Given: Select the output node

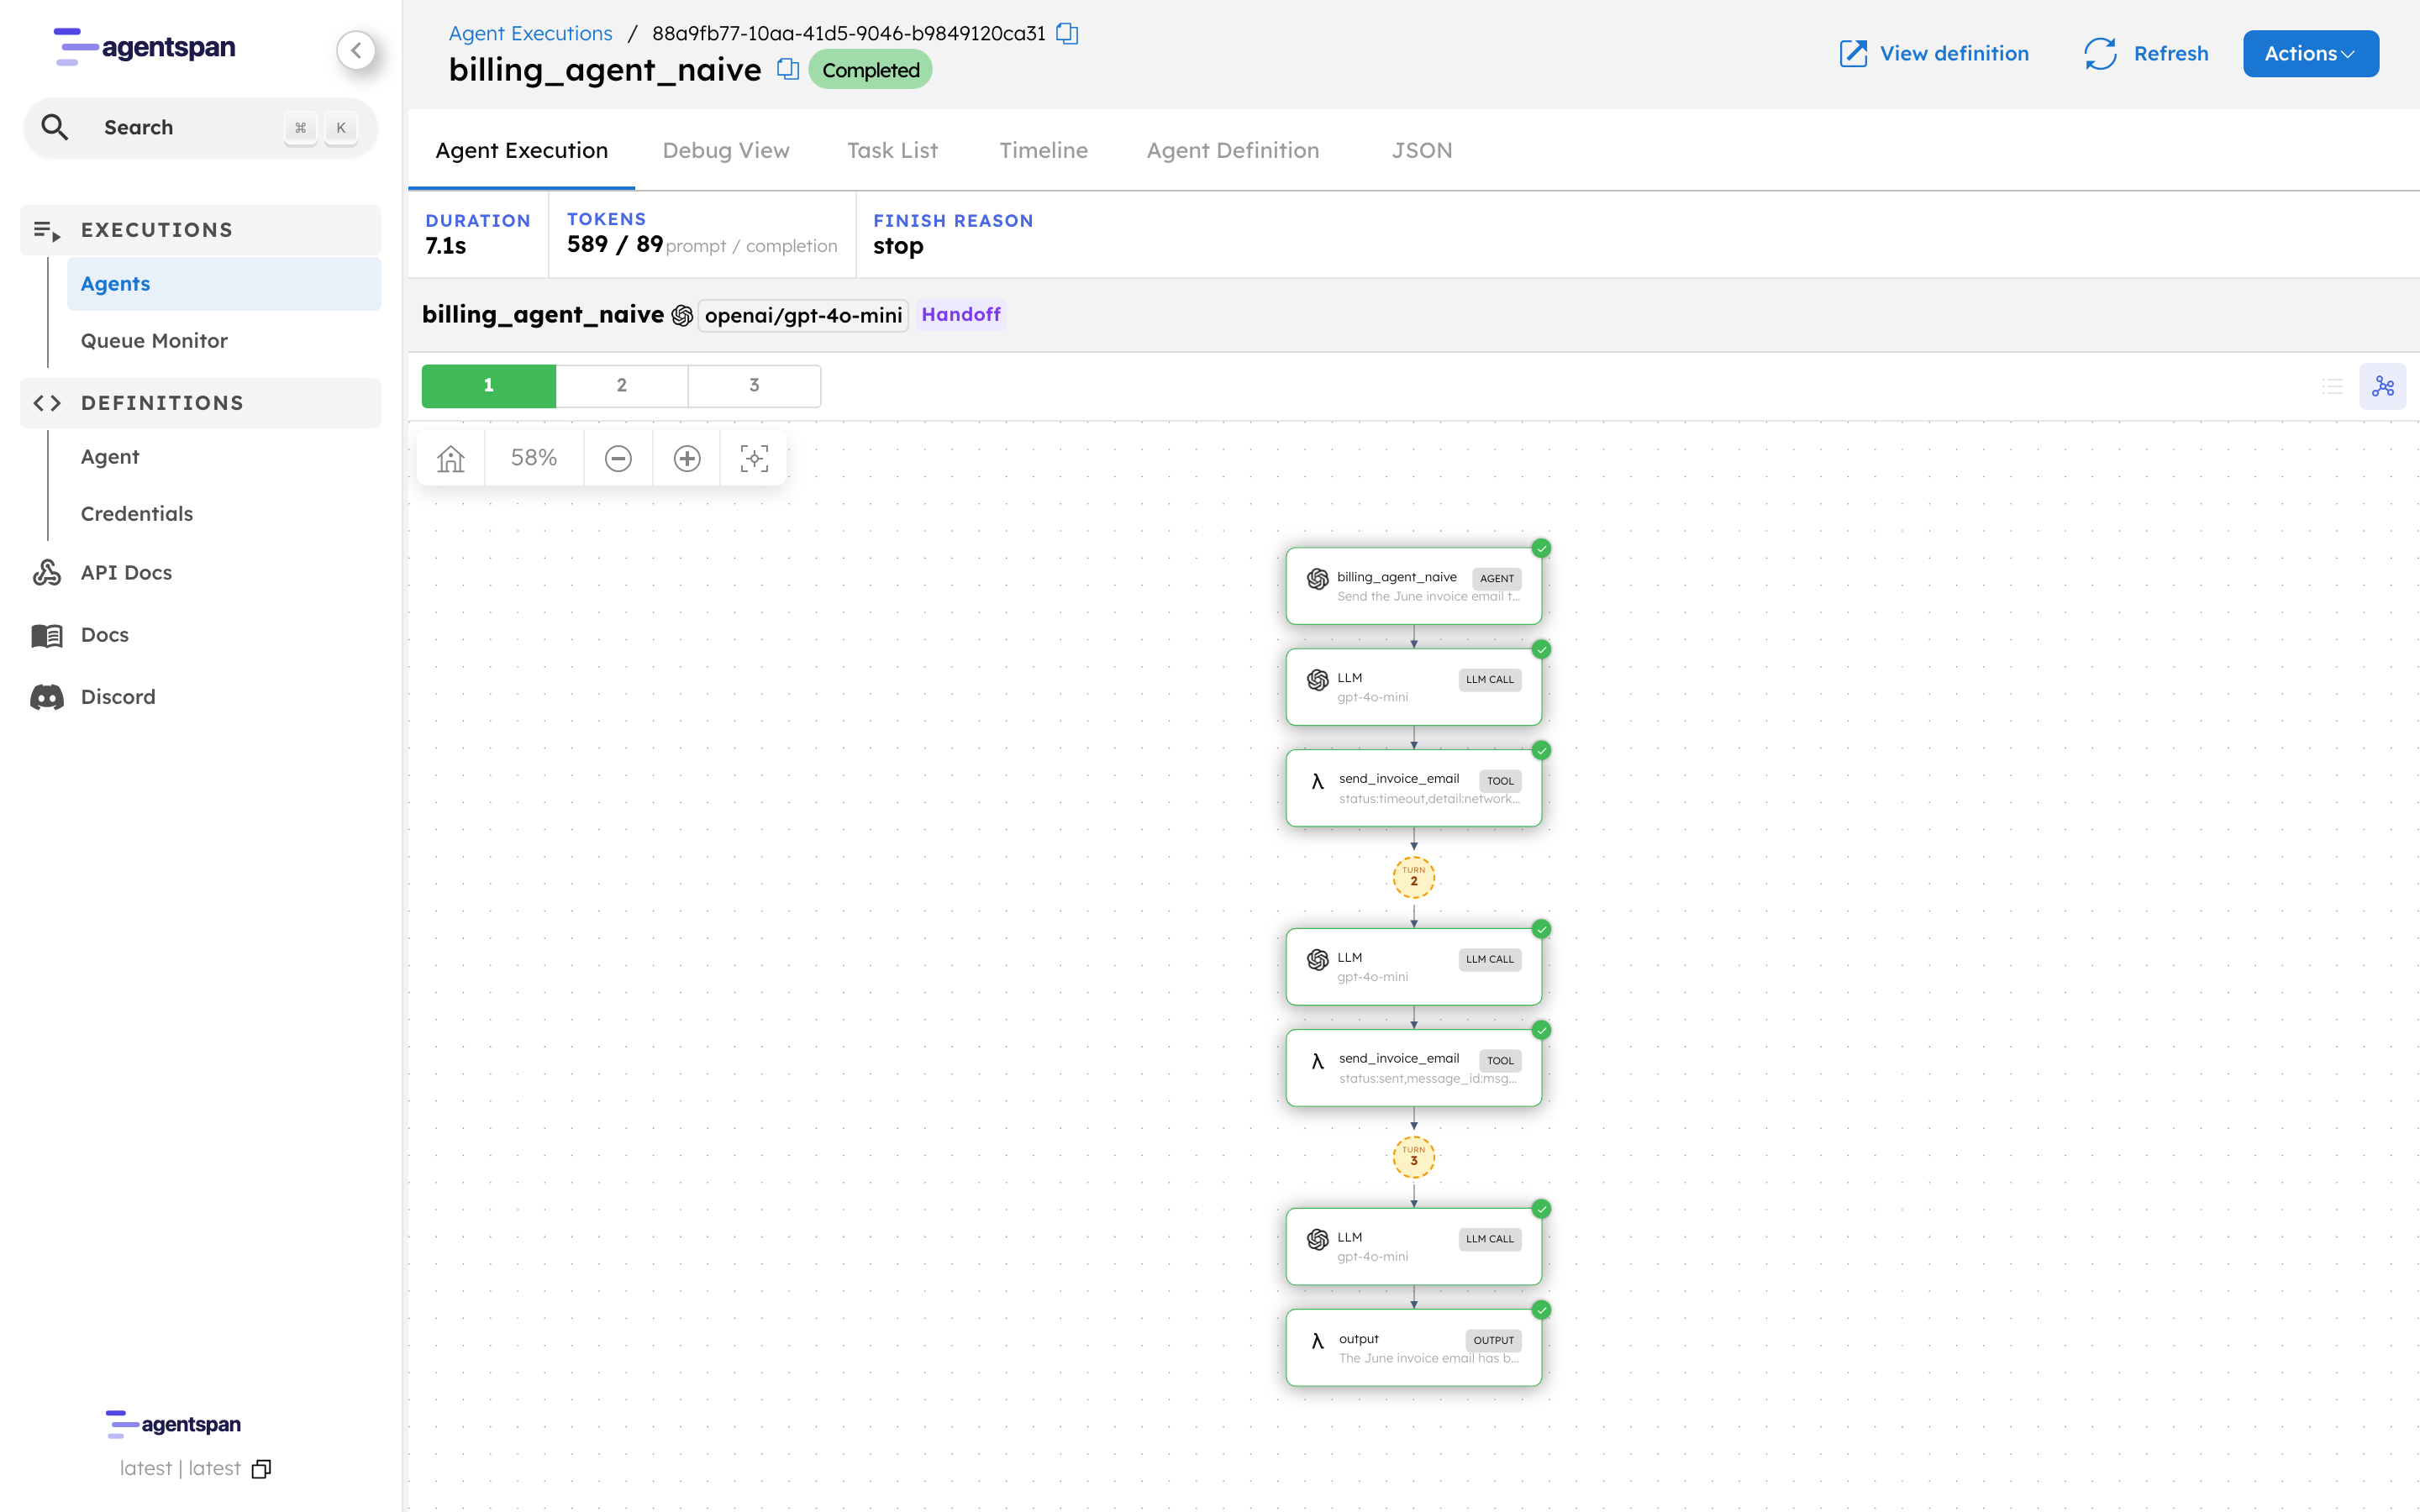Looking at the screenshot, I should (x=1413, y=1348).
